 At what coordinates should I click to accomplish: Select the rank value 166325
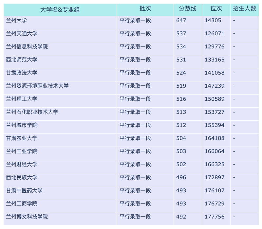click(215, 165)
